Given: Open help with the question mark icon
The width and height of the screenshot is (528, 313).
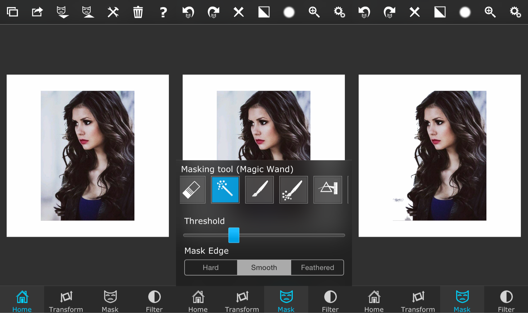Looking at the screenshot, I should pyautogui.click(x=163, y=12).
